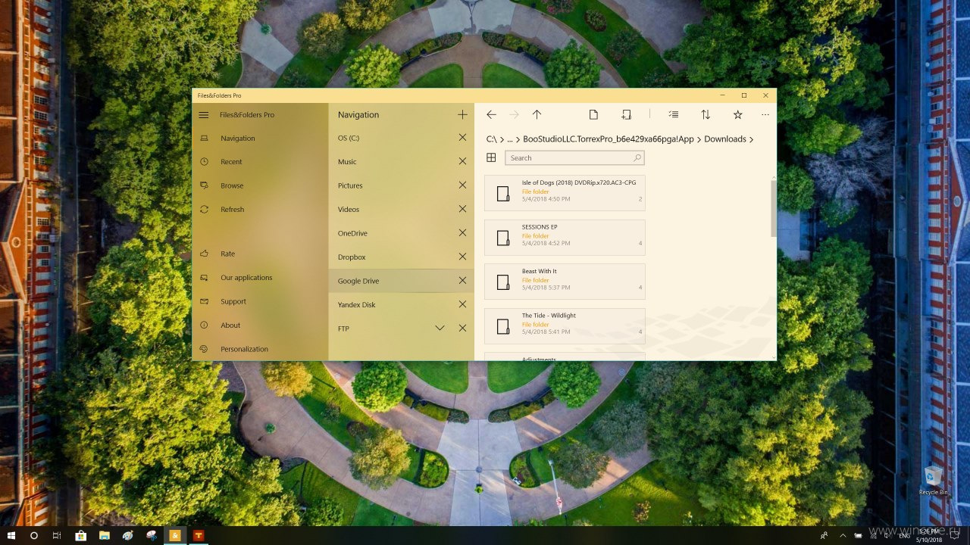The height and width of the screenshot is (545, 970).
Task: Select the BooStudioLLC.TorrexPro breadcrumb segment
Action: tap(609, 139)
